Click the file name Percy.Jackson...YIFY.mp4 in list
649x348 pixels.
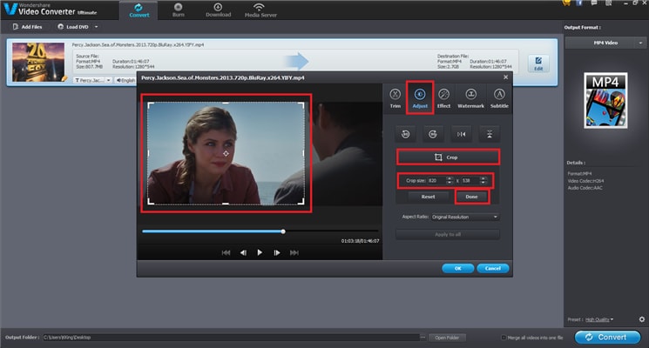(x=138, y=44)
